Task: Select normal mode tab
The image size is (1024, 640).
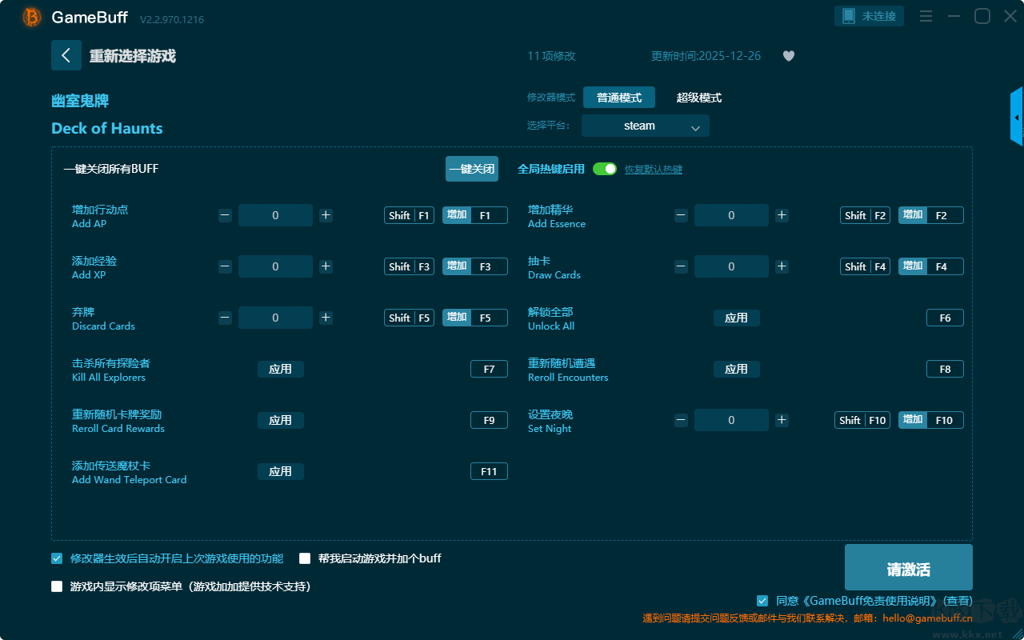Action: point(619,98)
